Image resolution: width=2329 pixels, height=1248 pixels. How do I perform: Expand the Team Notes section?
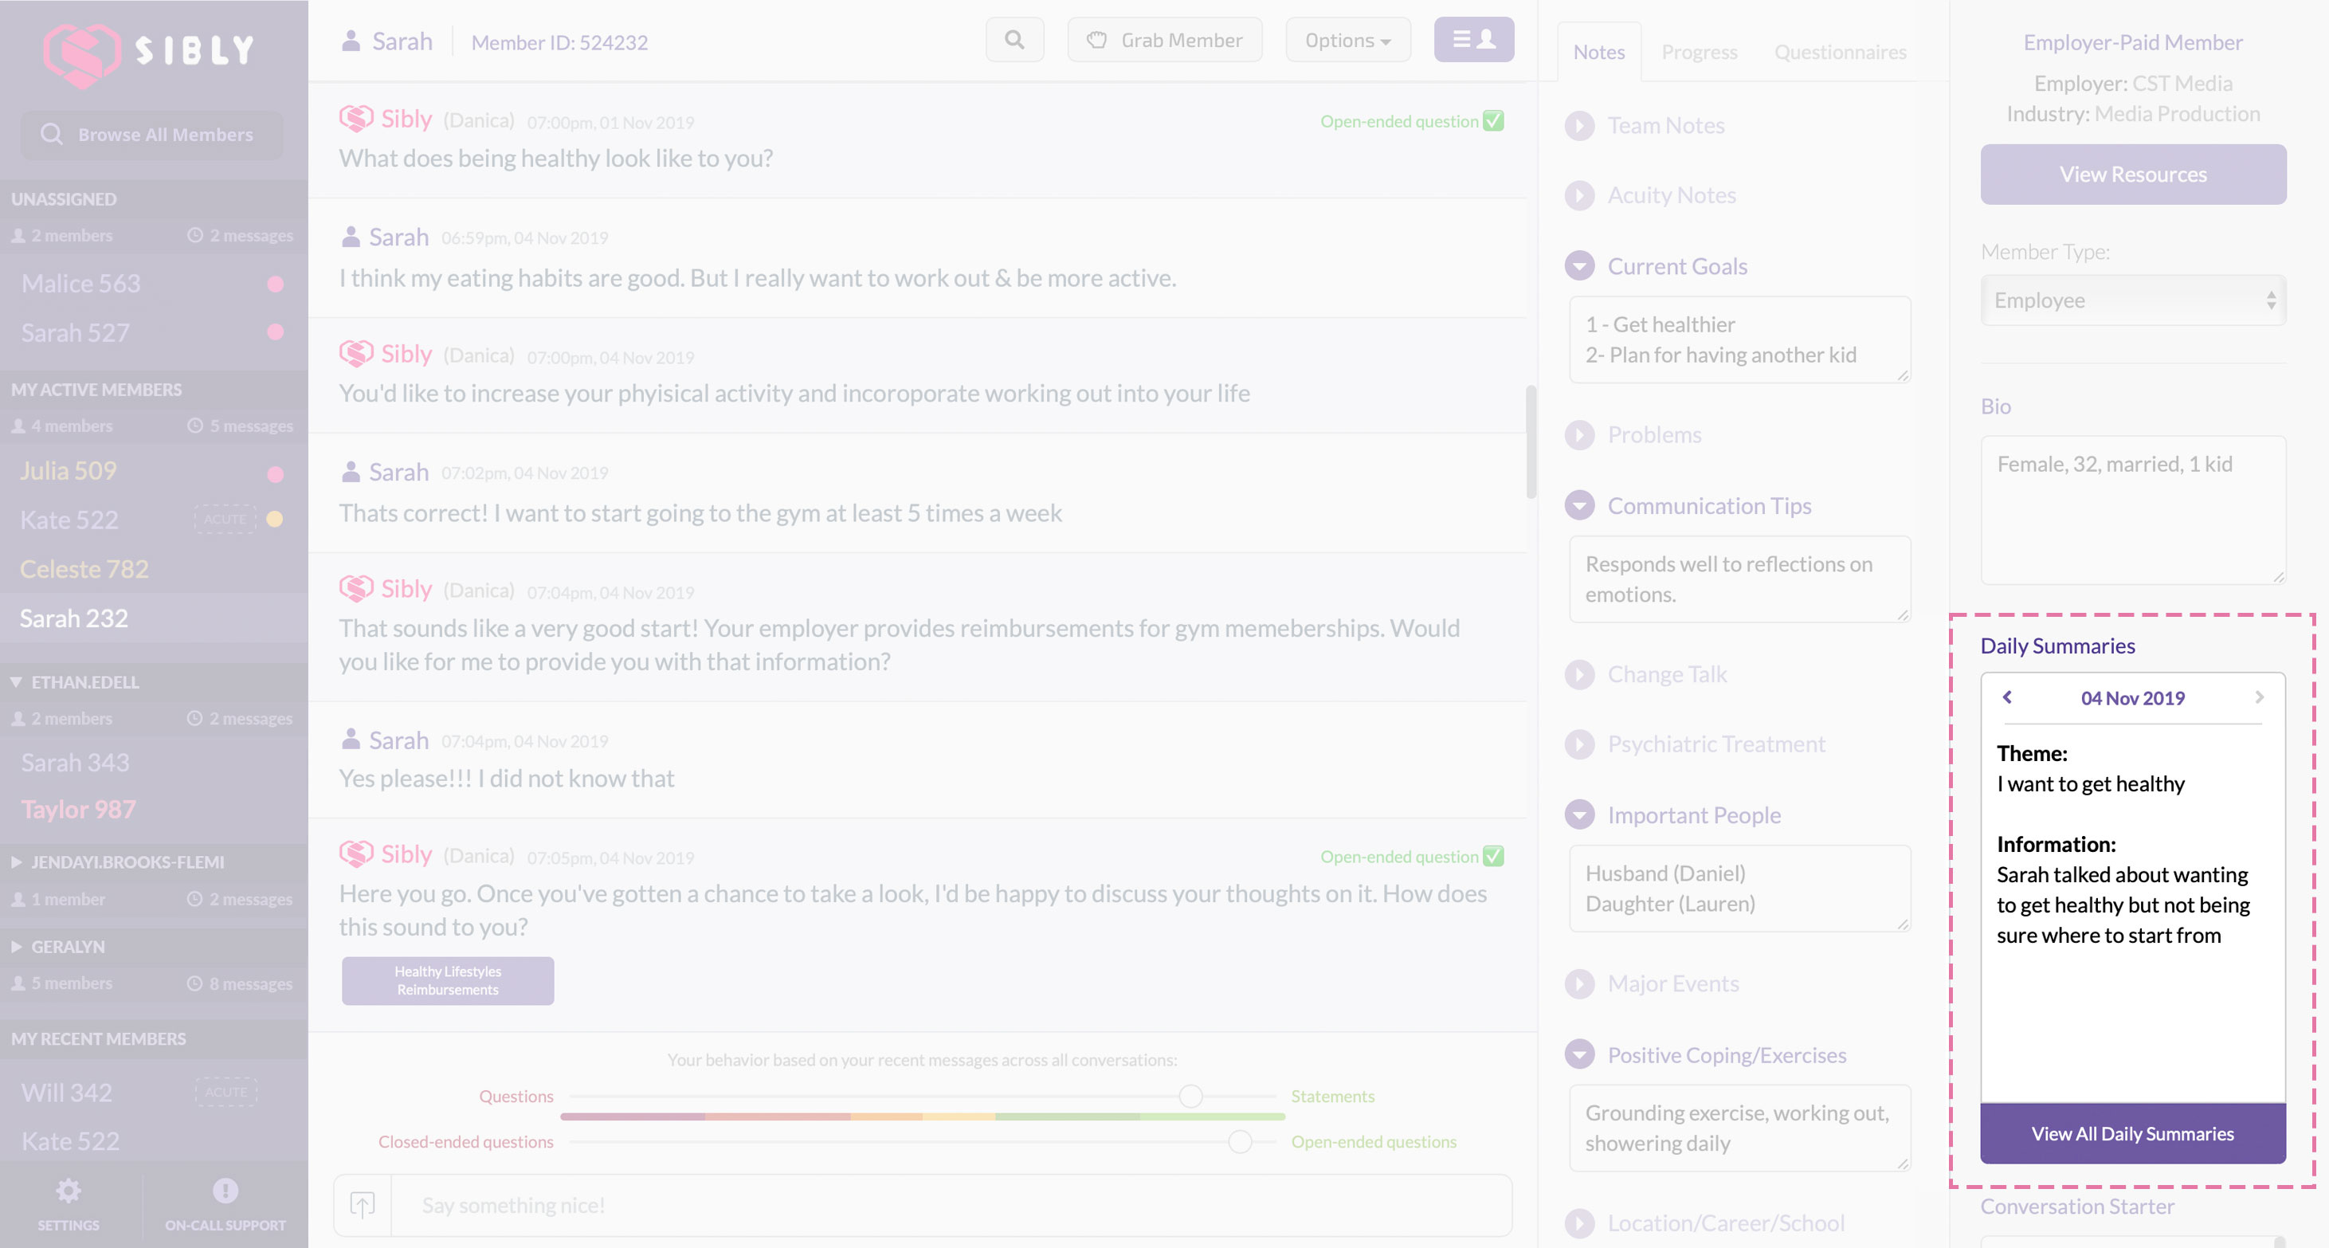[1579, 126]
